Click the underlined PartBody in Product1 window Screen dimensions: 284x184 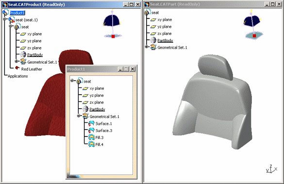[x=97, y=109]
